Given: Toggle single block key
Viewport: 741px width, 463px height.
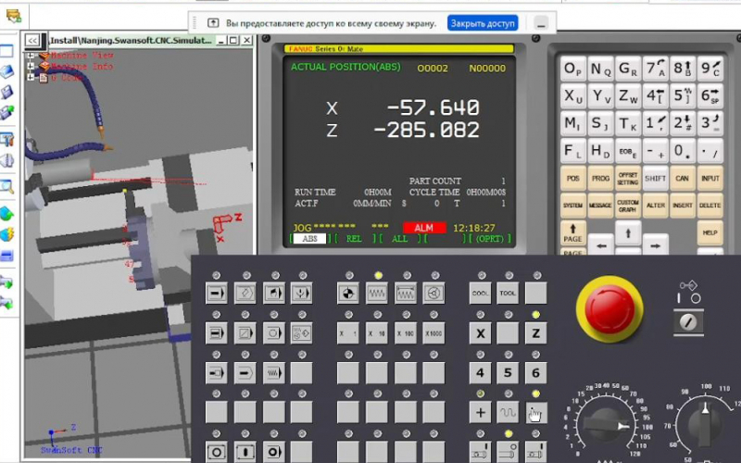Looking at the screenshot, I should pyautogui.click(x=217, y=332).
